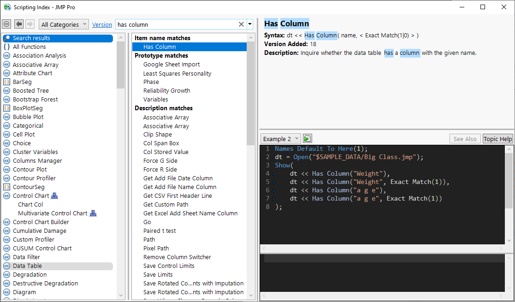Open the Example 2 dropdown selector
515x302 pixels.
(281, 139)
